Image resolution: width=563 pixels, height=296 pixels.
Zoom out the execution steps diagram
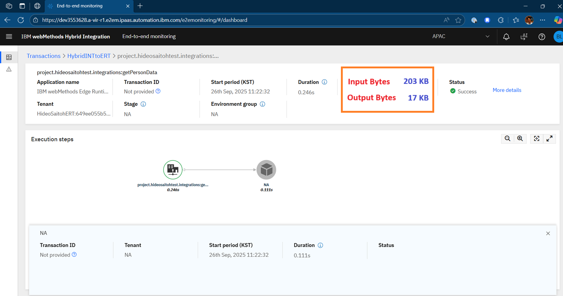coord(507,139)
